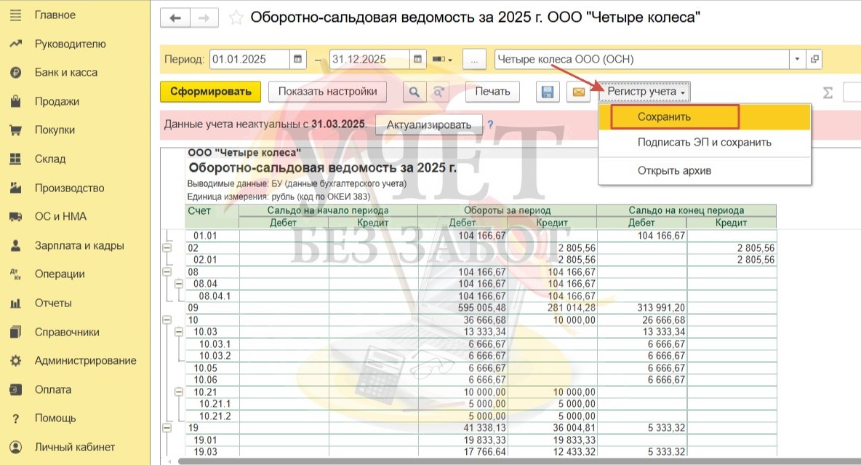Click the sum sigma icon
The width and height of the screenshot is (861, 465).
click(x=828, y=92)
